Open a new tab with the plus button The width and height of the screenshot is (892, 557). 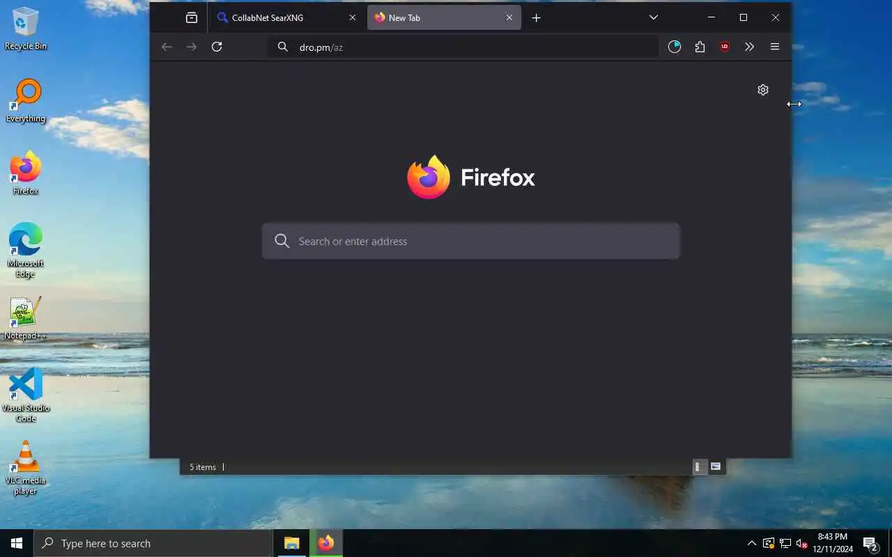(x=536, y=17)
